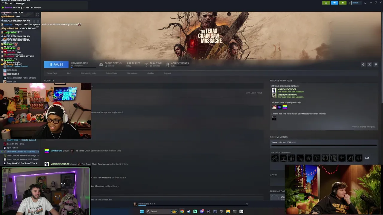Click View all friends who play
The image size is (383, 215).
364,127
